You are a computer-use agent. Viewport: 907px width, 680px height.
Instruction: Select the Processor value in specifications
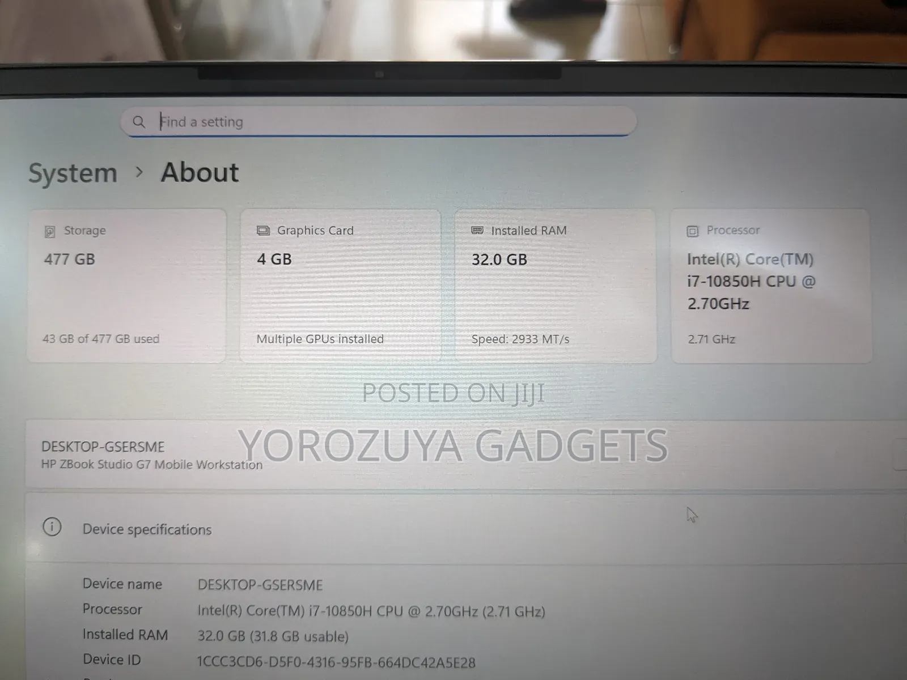click(x=371, y=611)
